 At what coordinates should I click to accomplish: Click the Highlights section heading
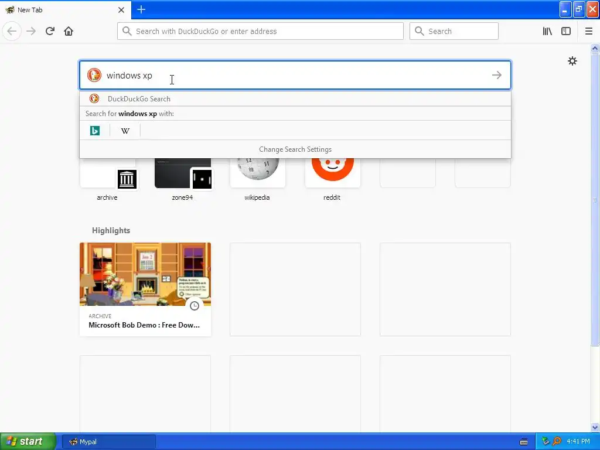point(111,230)
